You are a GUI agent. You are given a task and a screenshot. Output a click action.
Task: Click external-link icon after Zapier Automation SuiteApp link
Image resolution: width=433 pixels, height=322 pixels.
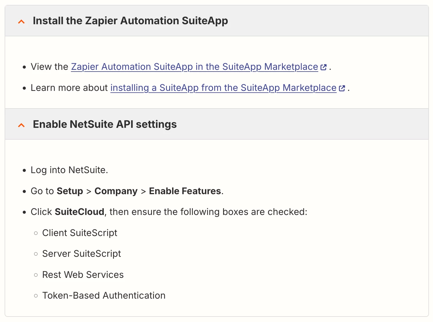(x=323, y=67)
